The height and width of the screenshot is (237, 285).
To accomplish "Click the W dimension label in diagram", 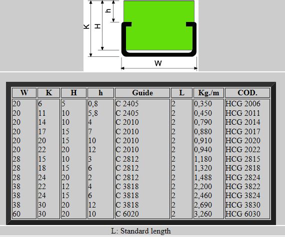I will (x=158, y=63).
